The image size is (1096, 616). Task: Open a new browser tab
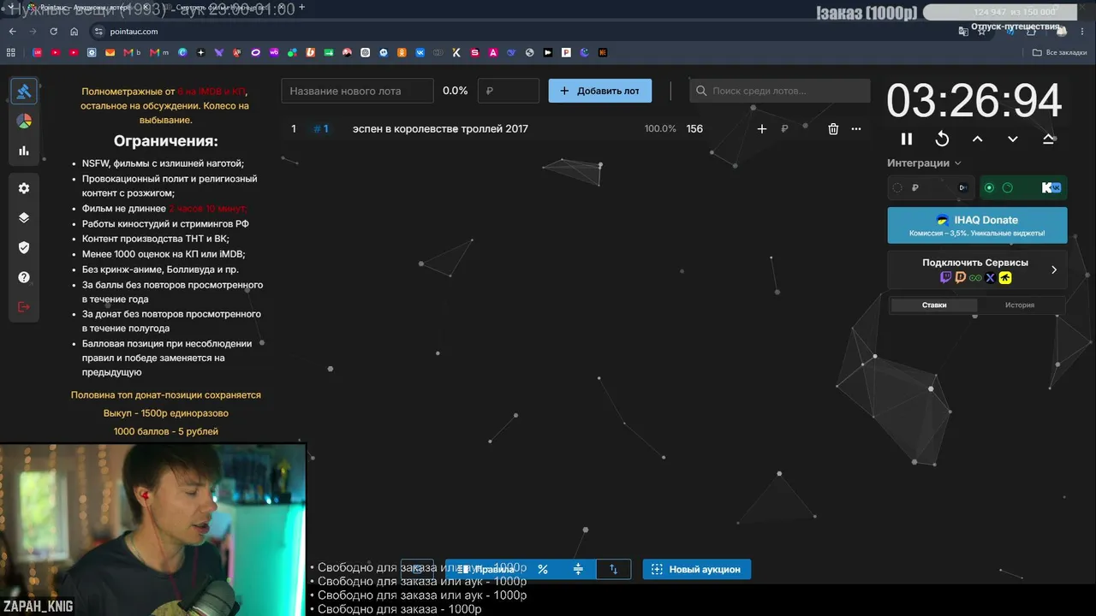click(x=301, y=7)
